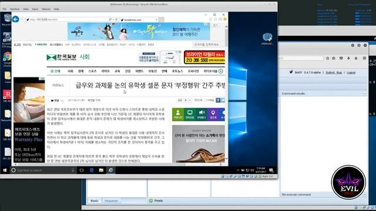Click the vertical scrollbar in Internet Explorer
Viewport: 376px width, 211px height.
tap(226, 38)
